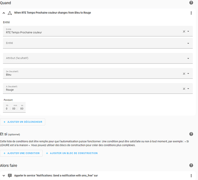Collapse the RTE Tempo trigger card
The image size is (198, 180).
coord(4,13)
